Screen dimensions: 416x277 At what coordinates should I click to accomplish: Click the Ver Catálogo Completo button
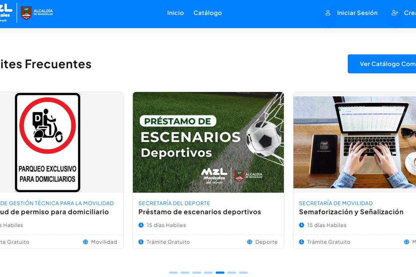[382, 64]
